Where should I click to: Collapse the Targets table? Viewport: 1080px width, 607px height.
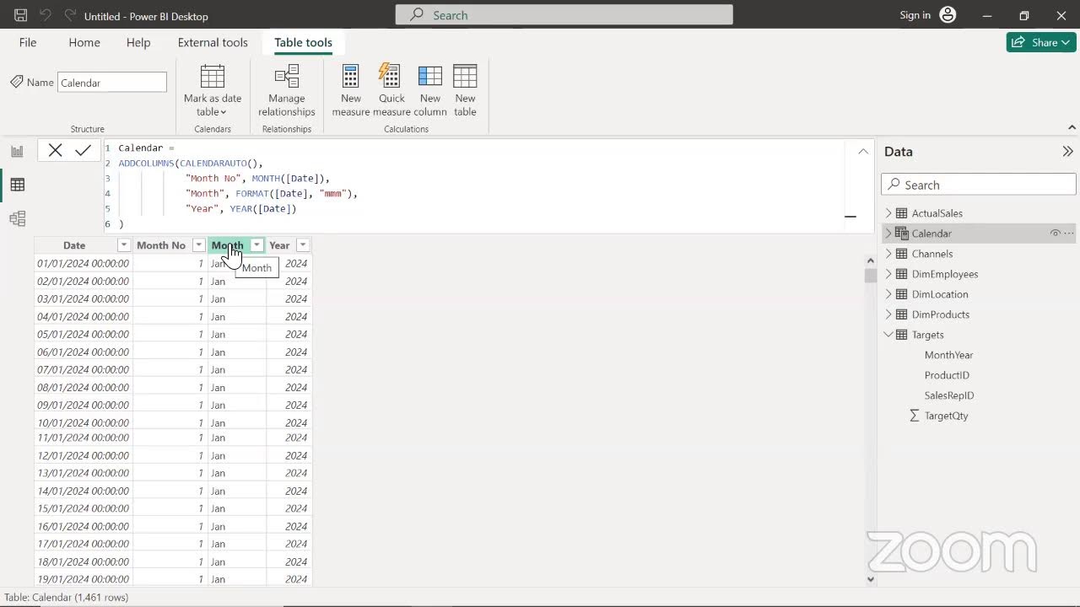[888, 335]
